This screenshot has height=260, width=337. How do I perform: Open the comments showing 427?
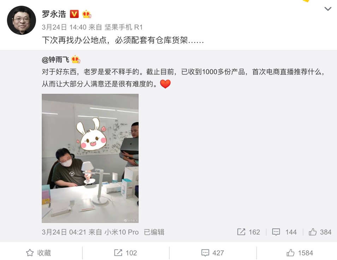[x=213, y=253]
